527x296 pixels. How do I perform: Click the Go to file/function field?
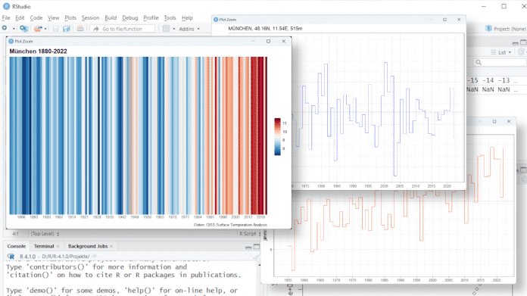[123, 29]
